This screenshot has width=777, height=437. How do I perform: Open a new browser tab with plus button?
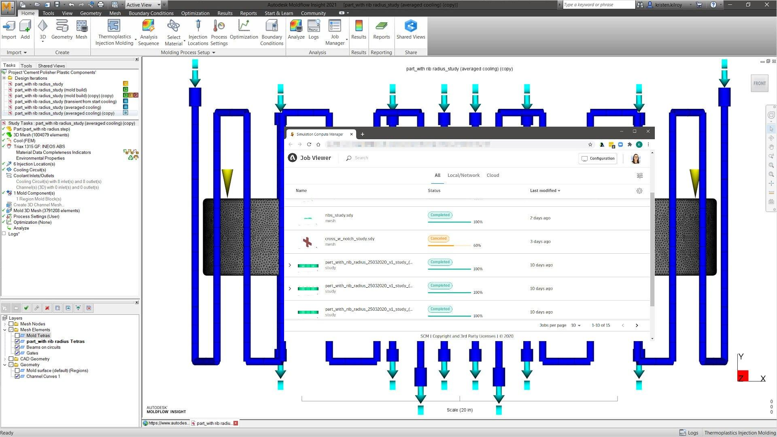pos(362,134)
